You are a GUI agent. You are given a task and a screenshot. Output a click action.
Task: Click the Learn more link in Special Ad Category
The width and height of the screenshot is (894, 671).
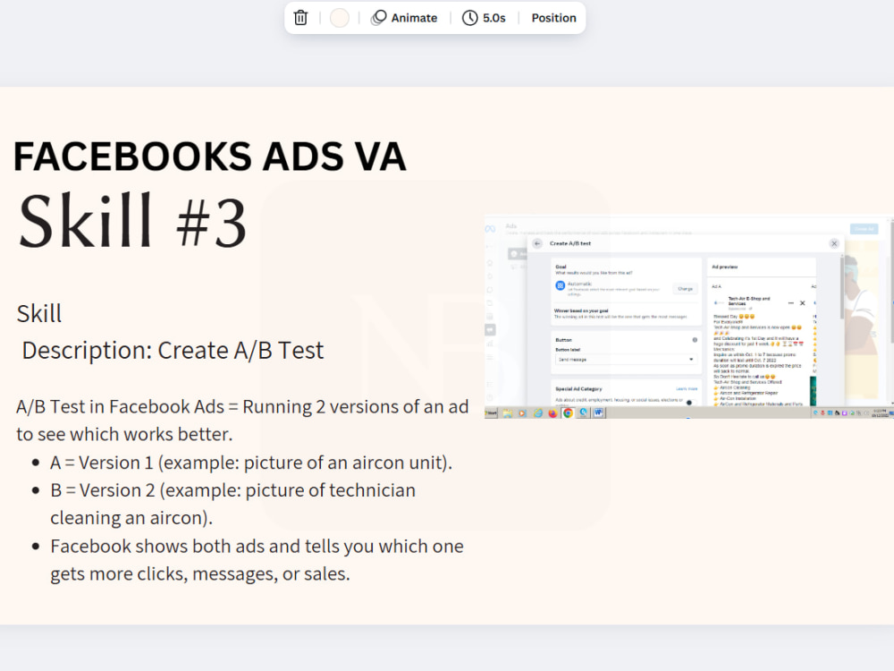pyautogui.click(x=686, y=389)
